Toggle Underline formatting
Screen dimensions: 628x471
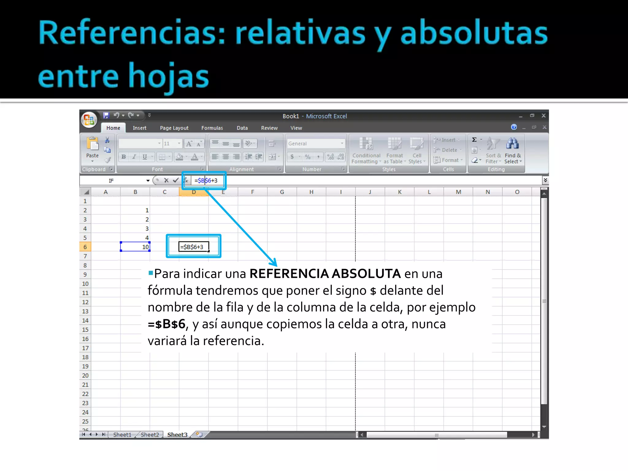(x=145, y=157)
